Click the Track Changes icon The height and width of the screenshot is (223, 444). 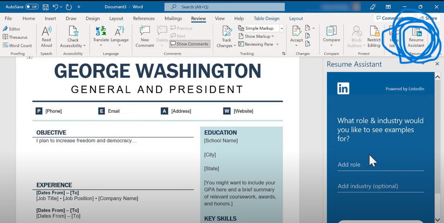coord(227,36)
